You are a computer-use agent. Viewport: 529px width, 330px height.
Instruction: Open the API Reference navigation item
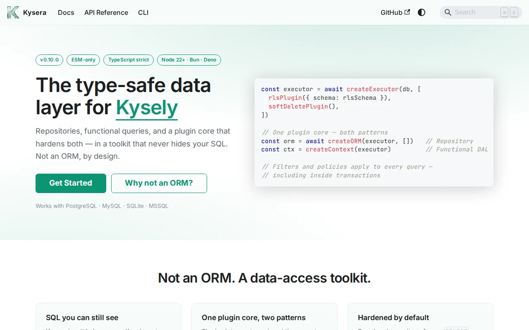(106, 12)
